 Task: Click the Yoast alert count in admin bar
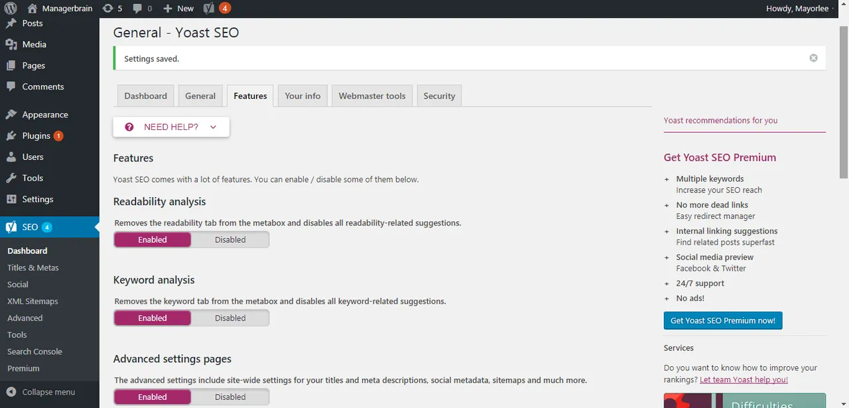[x=225, y=9]
